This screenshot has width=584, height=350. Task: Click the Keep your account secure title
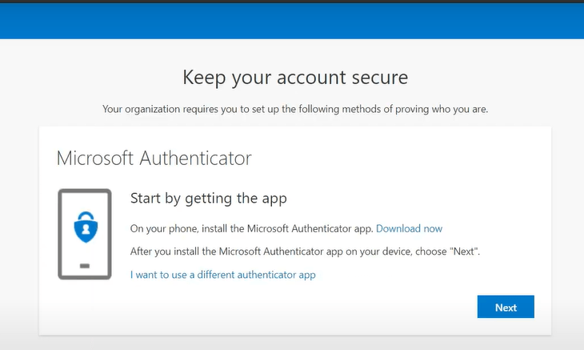[295, 77]
